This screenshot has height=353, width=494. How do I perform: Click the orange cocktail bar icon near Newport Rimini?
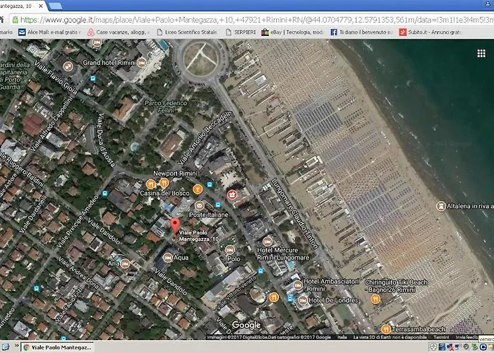coord(198,189)
